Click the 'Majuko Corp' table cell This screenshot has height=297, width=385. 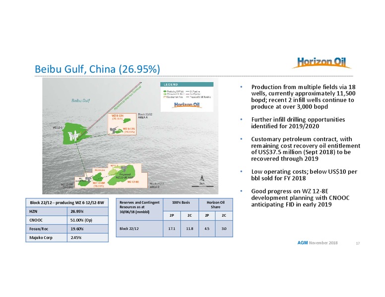click(x=47, y=238)
